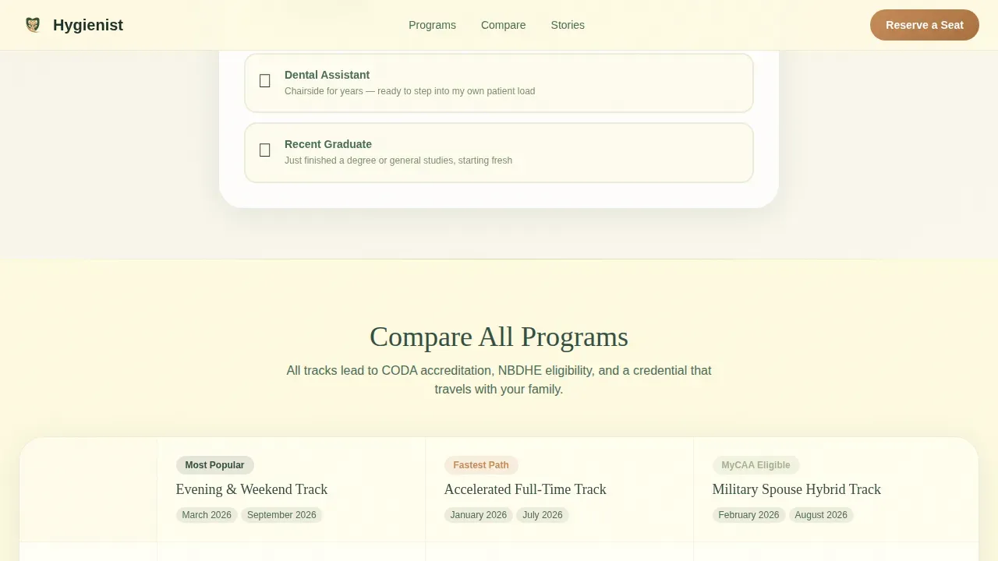This screenshot has height=561, width=998.
Task: Click the 'Chairside for years' description text
Action: (x=409, y=91)
